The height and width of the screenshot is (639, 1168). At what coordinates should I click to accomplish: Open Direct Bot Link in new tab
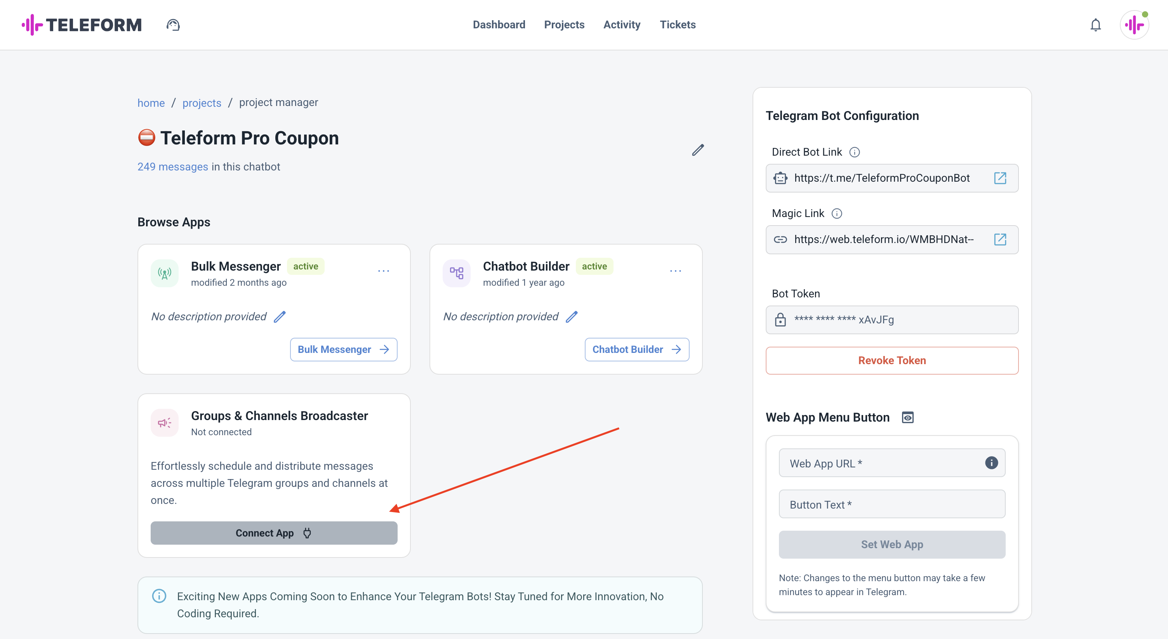[x=1000, y=178]
